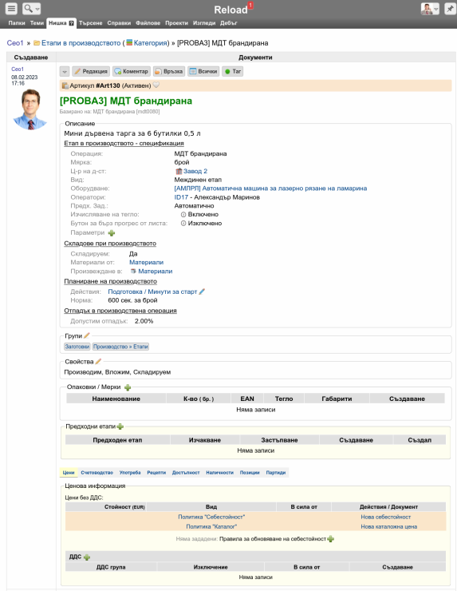Edit groups with the Групи pencil icon
This screenshot has width=457, height=591.
[x=87, y=335]
